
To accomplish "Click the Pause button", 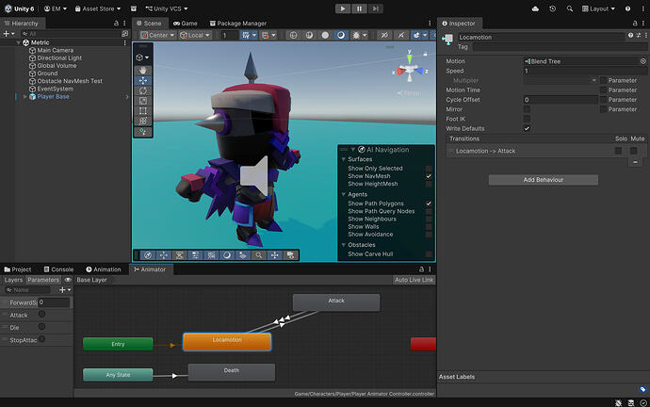I will (359, 8).
